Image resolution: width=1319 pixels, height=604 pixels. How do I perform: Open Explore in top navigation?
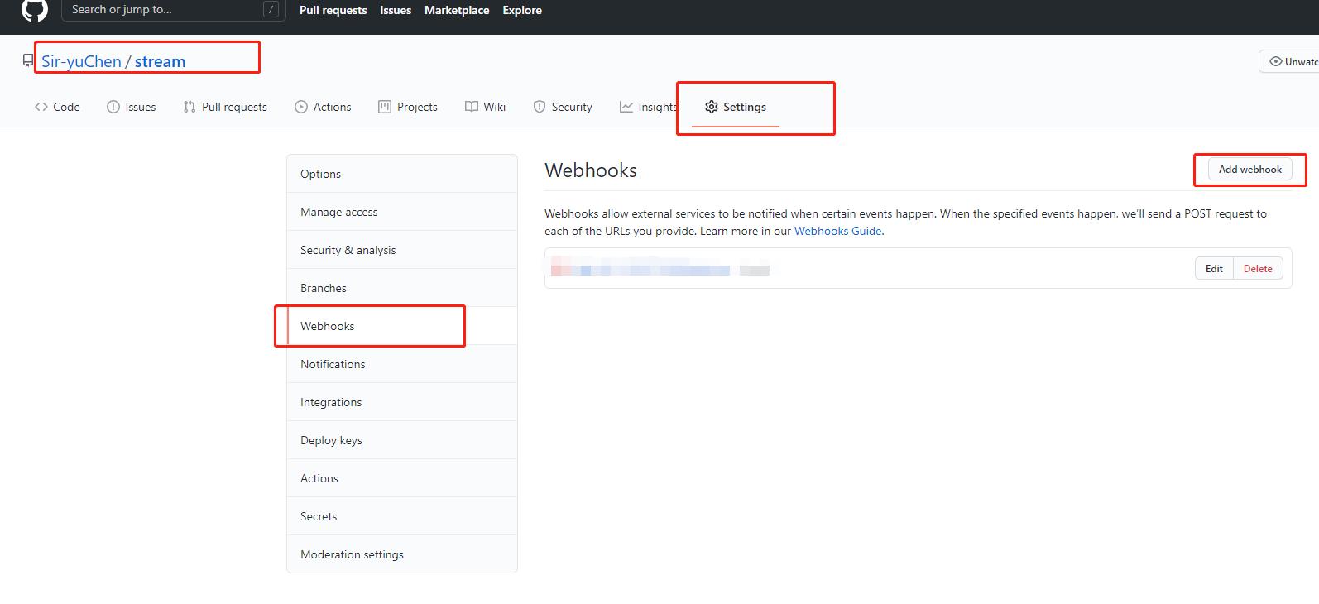click(522, 10)
